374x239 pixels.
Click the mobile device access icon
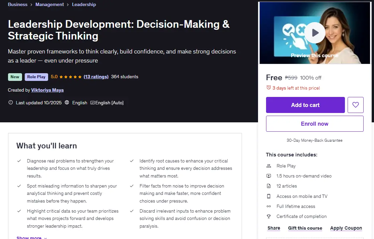tap(269, 196)
